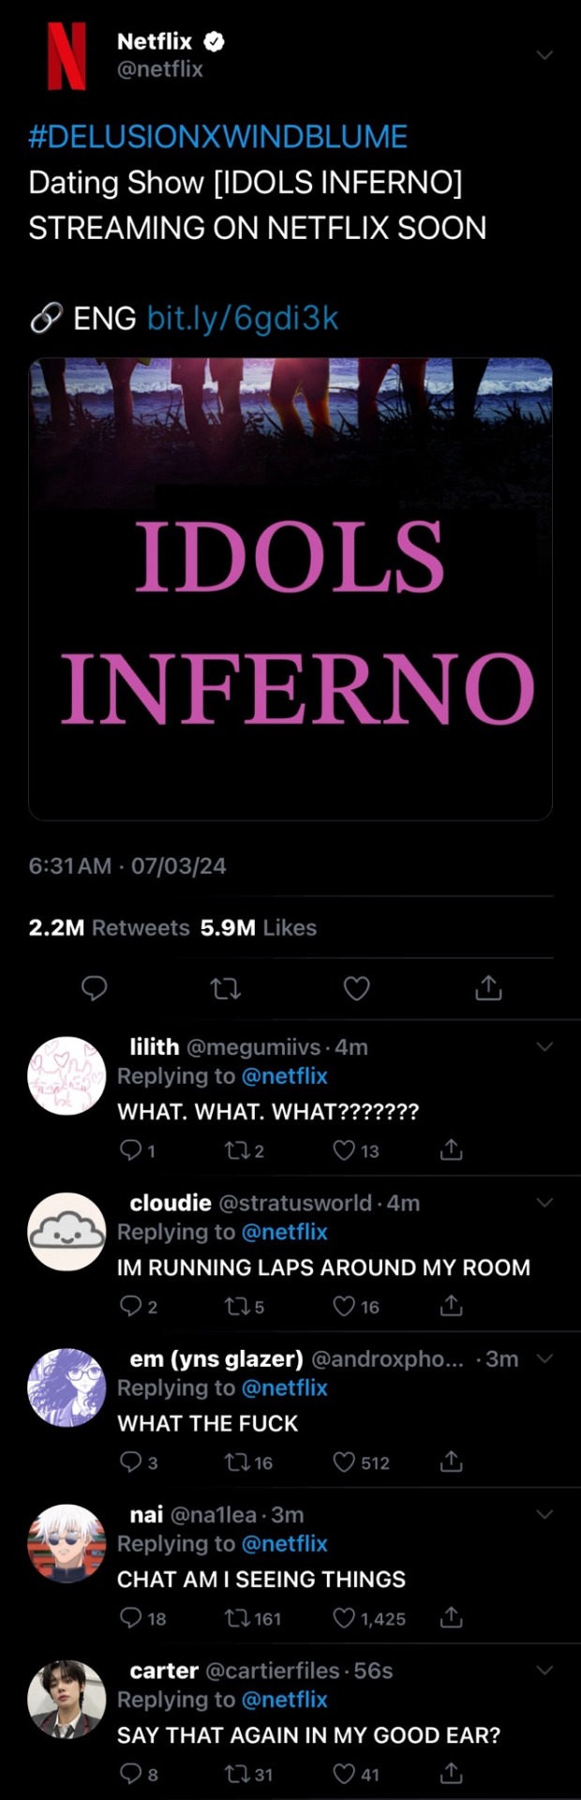Retweet the main Netflix tweet
581x1800 pixels.
click(x=226, y=988)
